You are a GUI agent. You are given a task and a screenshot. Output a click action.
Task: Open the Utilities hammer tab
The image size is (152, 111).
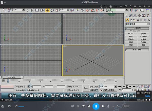click(148, 16)
